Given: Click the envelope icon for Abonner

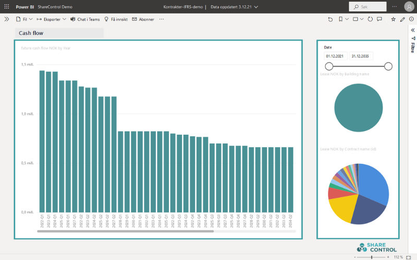Looking at the screenshot, I should tap(134, 19).
